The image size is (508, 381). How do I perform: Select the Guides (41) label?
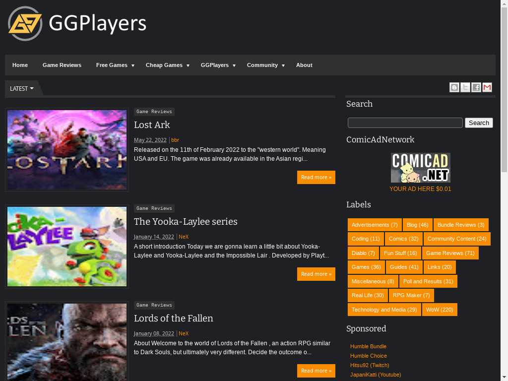(x=404, y=267)
